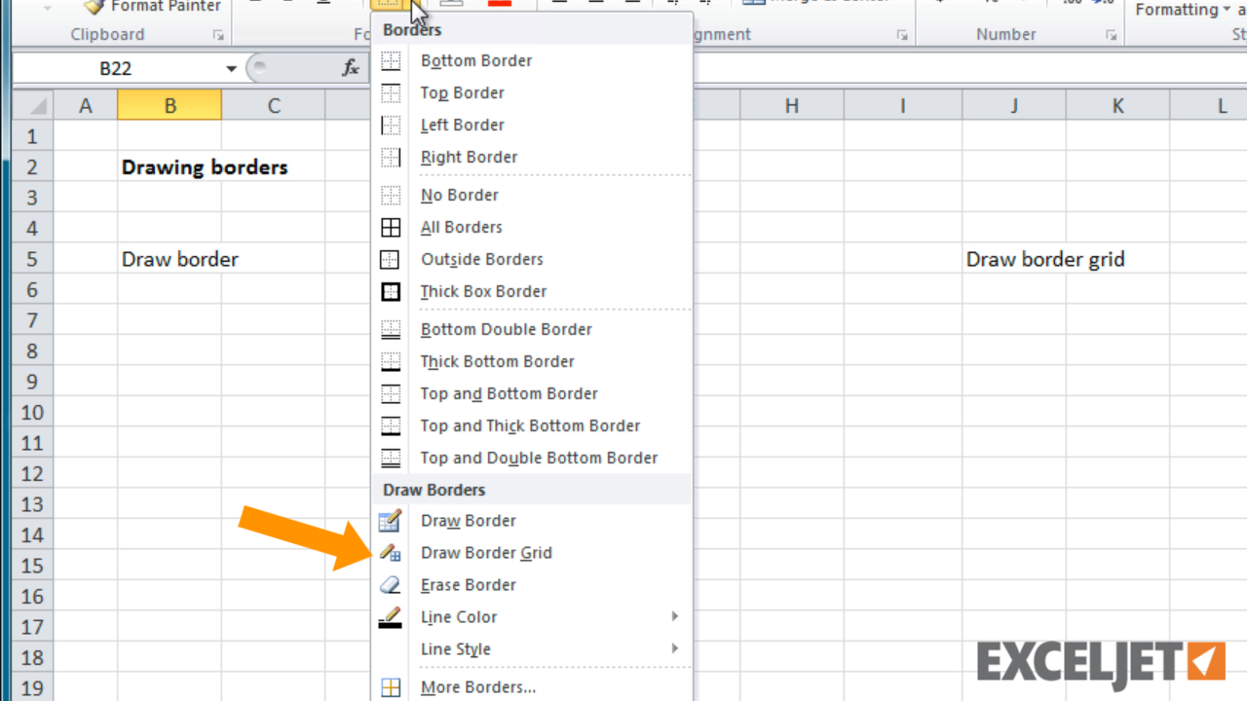Open More Borders dialog
The image size is (1247, 701).
[x=477, y=687]
